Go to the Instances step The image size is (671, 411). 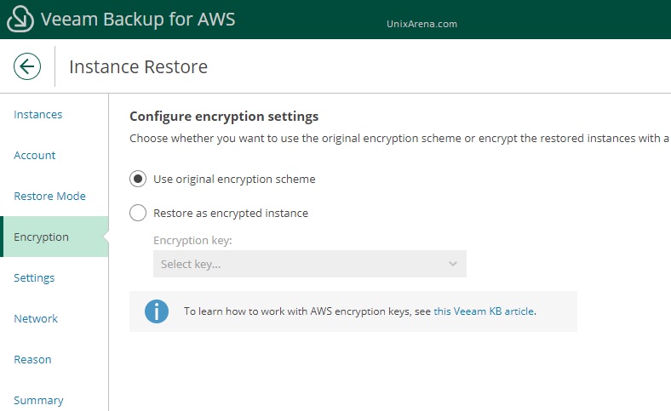point(38,115)
